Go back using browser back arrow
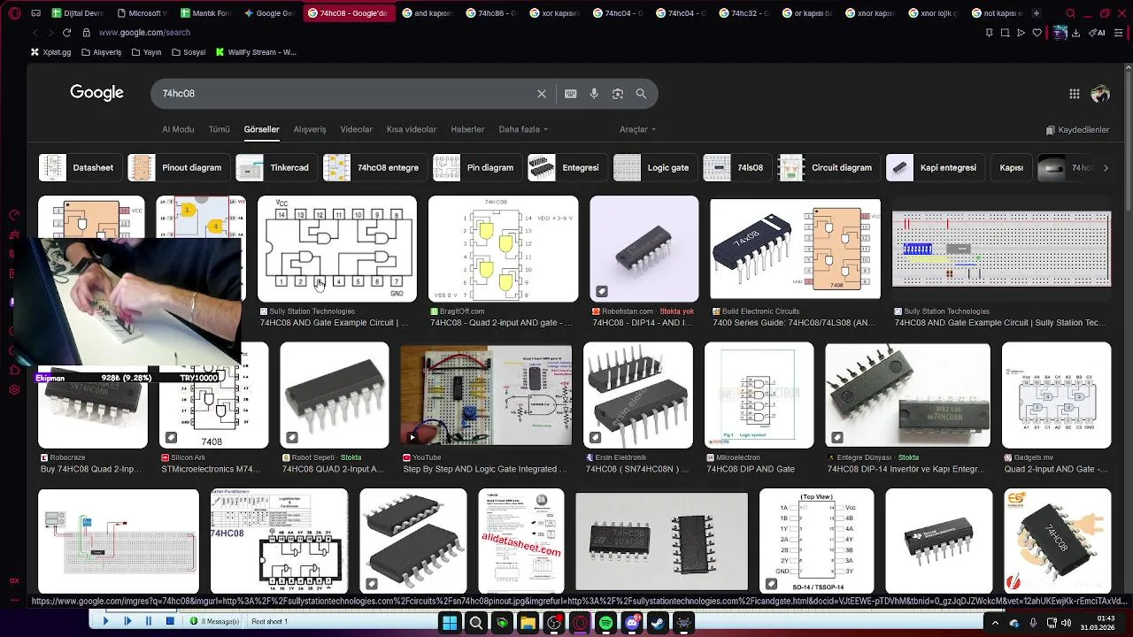 click(35, 33)
